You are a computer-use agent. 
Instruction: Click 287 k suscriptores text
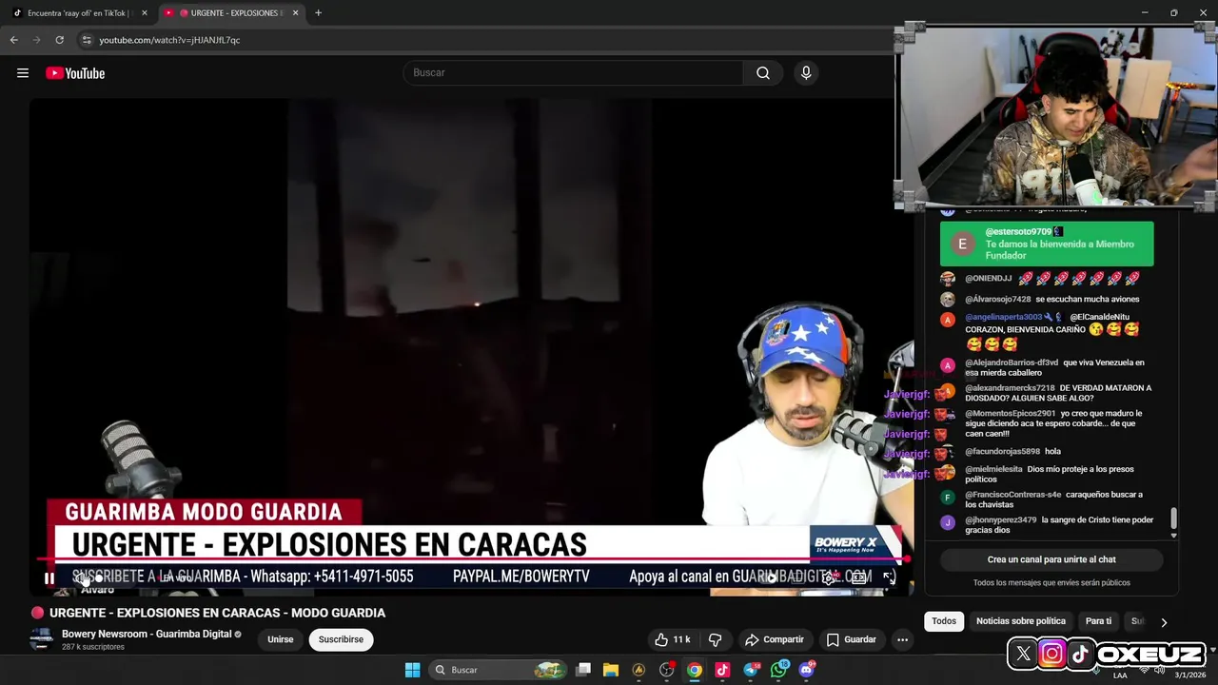[x=93, y=647]
